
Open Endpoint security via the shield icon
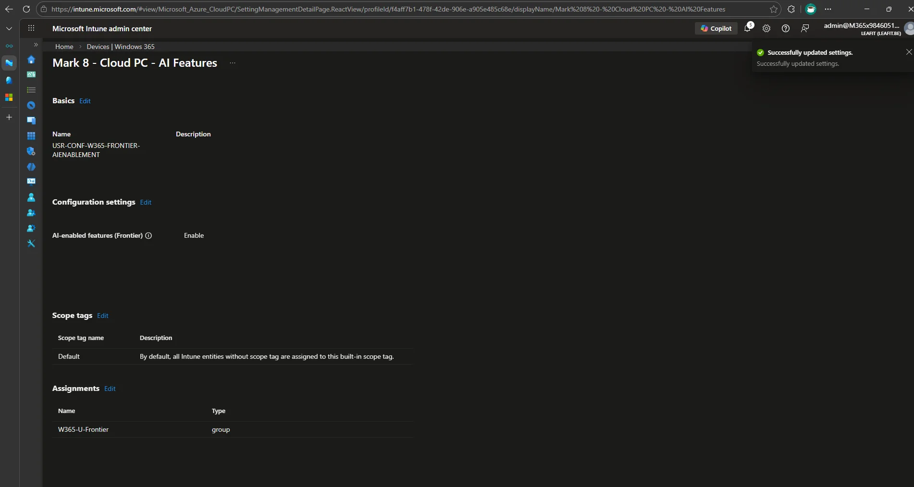pyautogui.click(x=31, y=151)
